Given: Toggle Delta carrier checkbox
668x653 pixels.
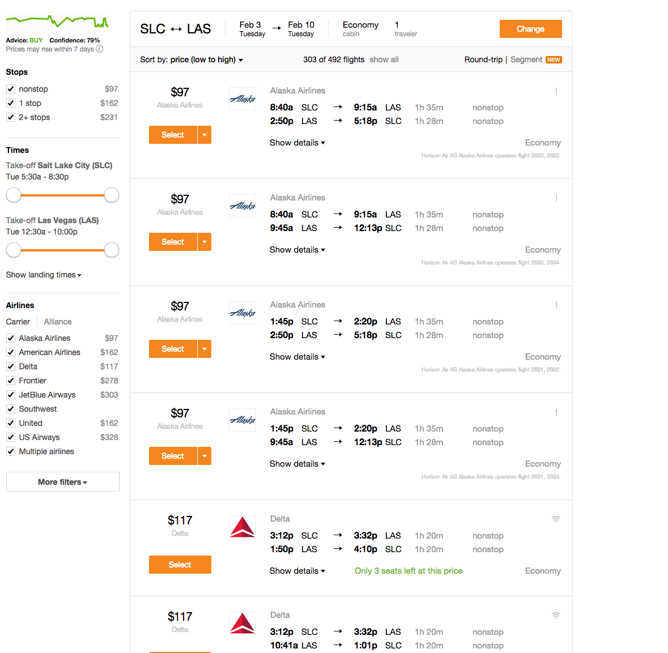Looking at the screenshot, I should point(11,366).
